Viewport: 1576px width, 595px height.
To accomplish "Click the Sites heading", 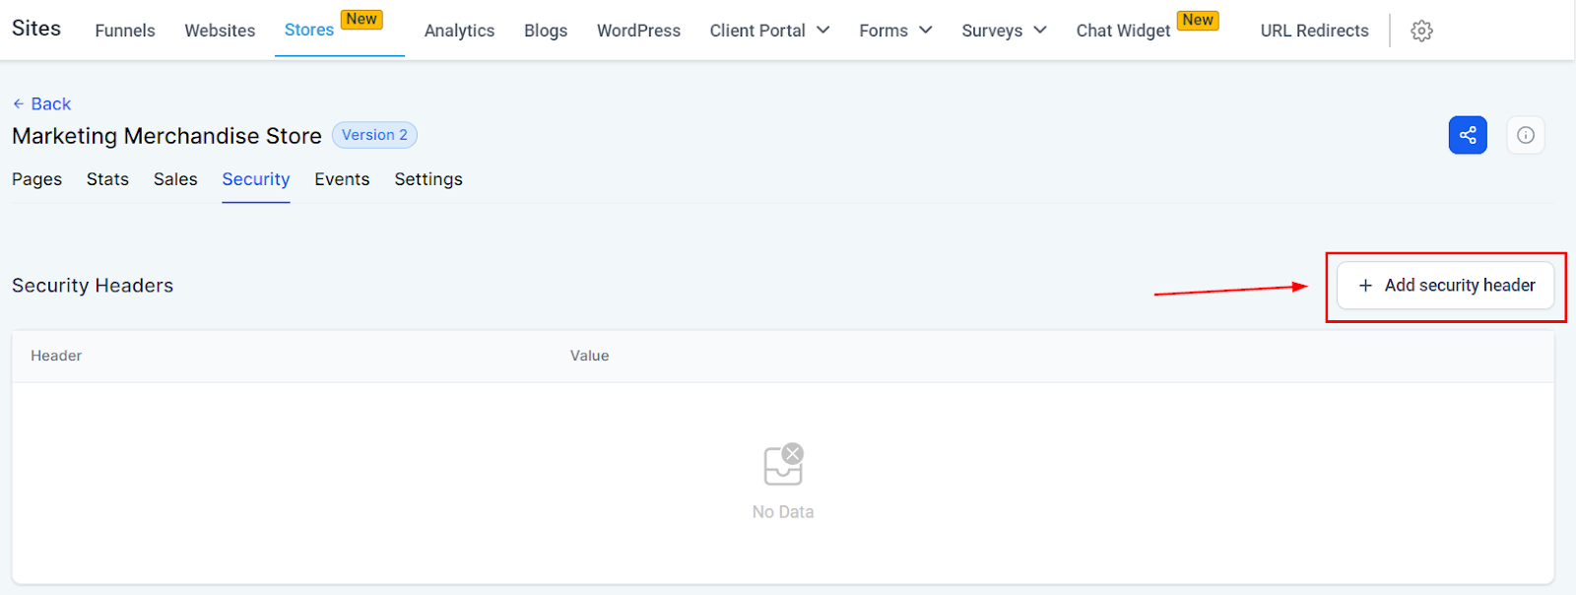I will coord(36,29).
